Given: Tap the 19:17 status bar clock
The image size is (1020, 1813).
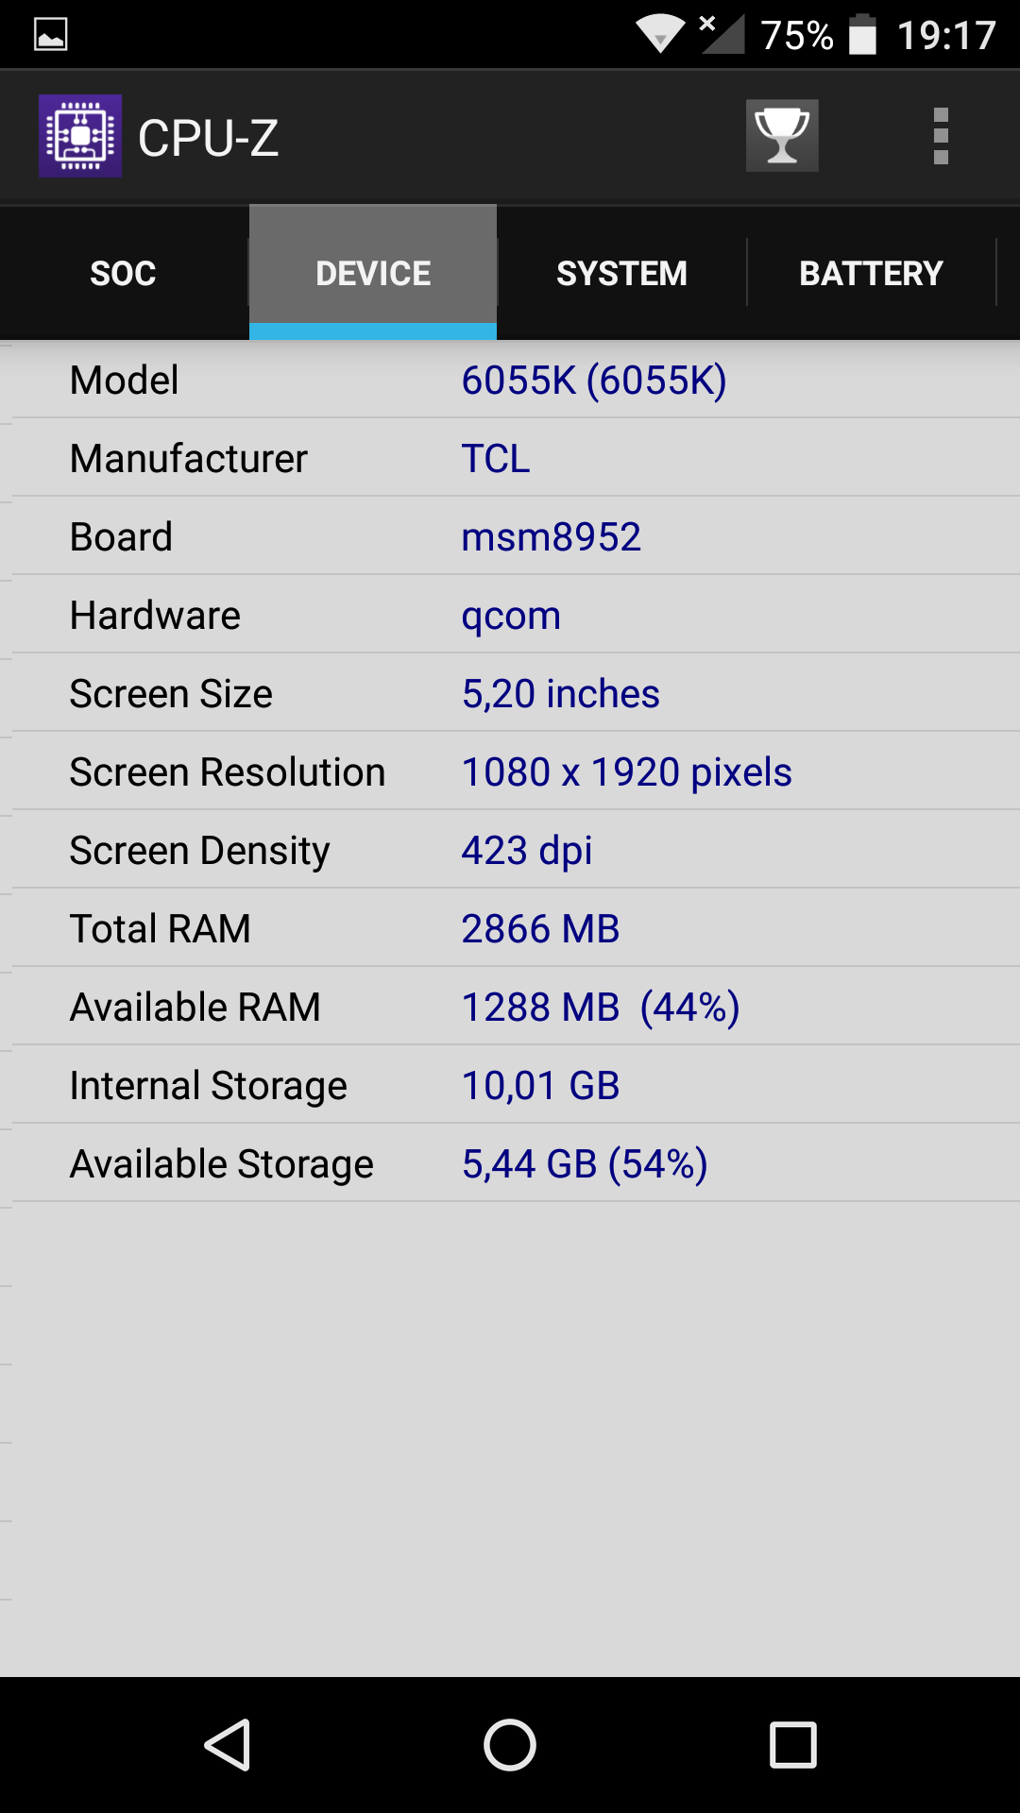Looking at the screenshot, I should coord(946,36).
